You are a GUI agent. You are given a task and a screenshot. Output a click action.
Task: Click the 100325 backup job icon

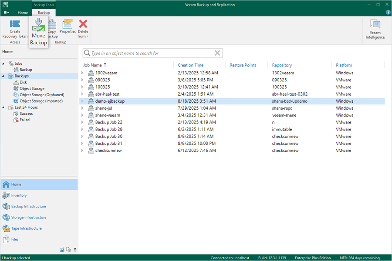coord(91,87)
